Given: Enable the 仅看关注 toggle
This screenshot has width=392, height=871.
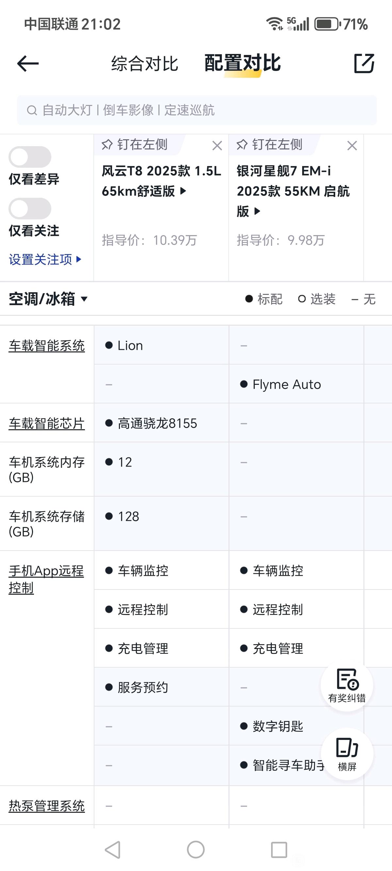Looking at the screenshot, I should coord(30,209).
